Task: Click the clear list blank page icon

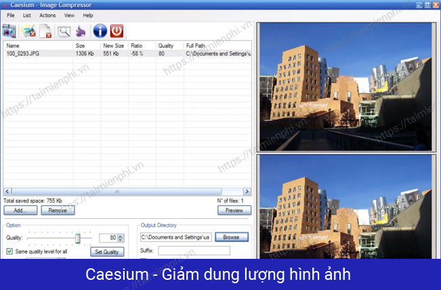Action: click(x=45, y=31)
